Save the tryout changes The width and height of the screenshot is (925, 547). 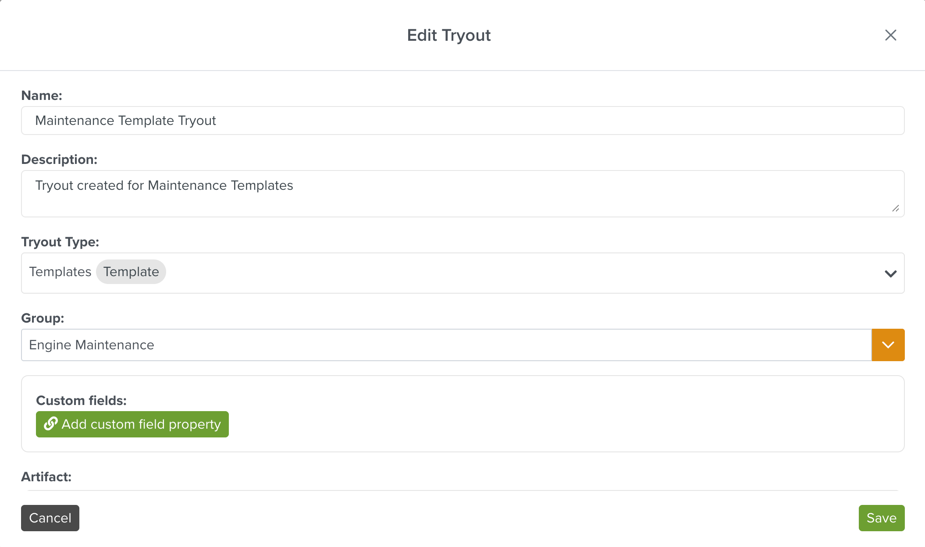pos(881,518)
